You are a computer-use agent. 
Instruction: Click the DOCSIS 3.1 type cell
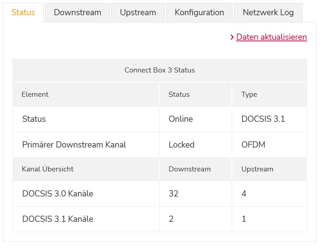[x=263, y=119]
